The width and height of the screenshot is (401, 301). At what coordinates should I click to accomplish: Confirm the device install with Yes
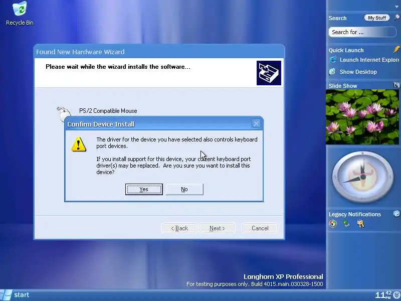pos(144,190)
